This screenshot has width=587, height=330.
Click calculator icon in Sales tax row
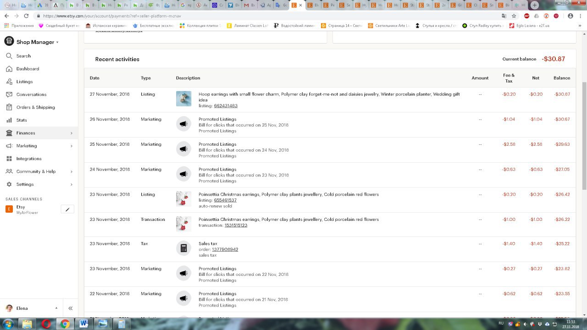tap(183, 248)
